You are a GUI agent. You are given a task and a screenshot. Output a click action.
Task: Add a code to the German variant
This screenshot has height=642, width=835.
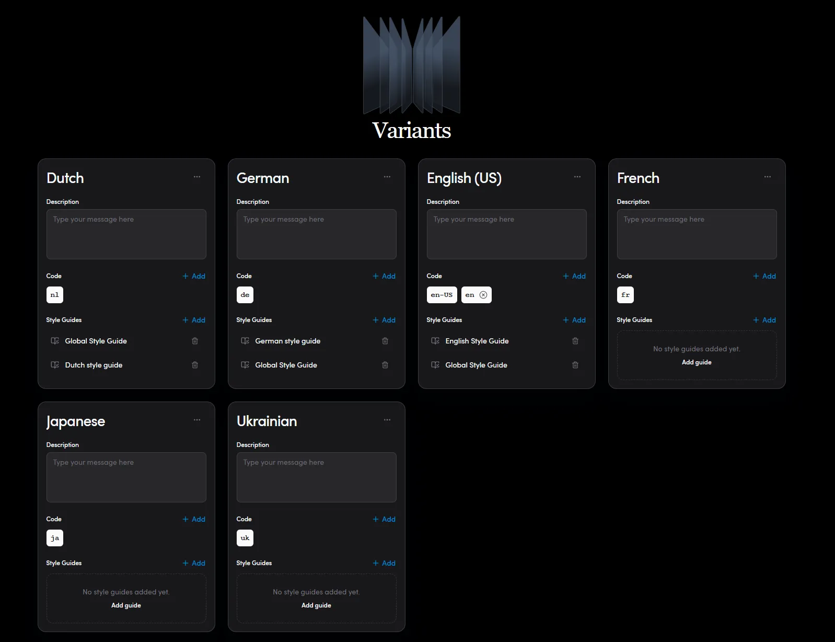coord(384,276)
